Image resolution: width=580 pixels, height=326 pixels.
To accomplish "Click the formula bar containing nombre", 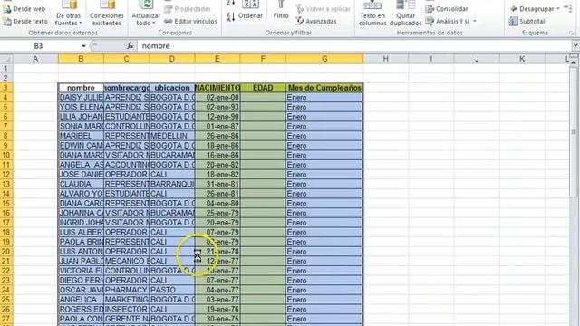I will tap(354, 46).
